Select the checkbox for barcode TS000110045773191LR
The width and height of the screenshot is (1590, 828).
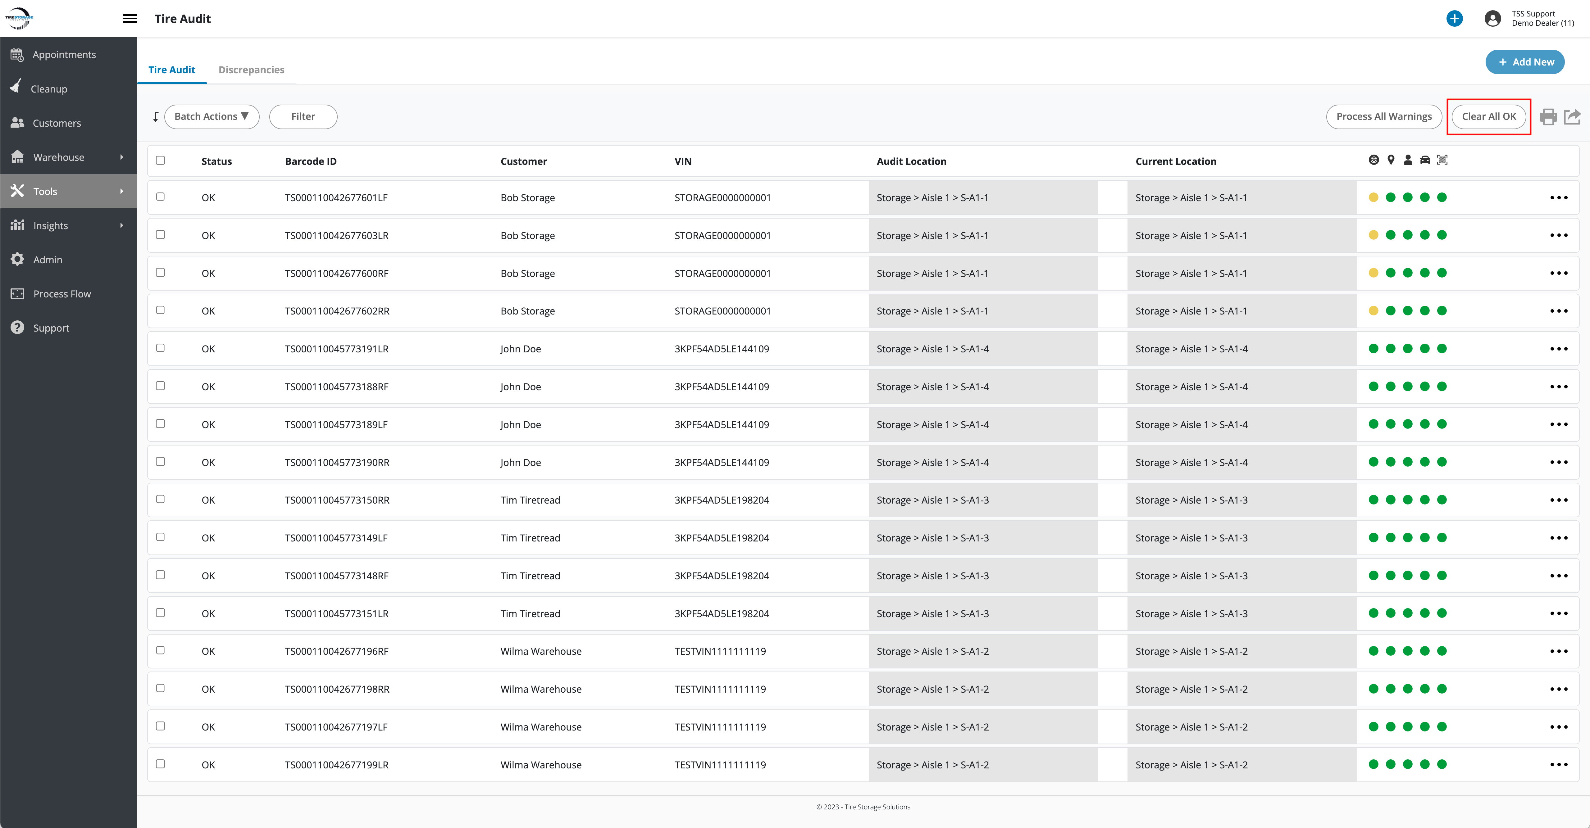pyautogui.click(x=161, y=348)
